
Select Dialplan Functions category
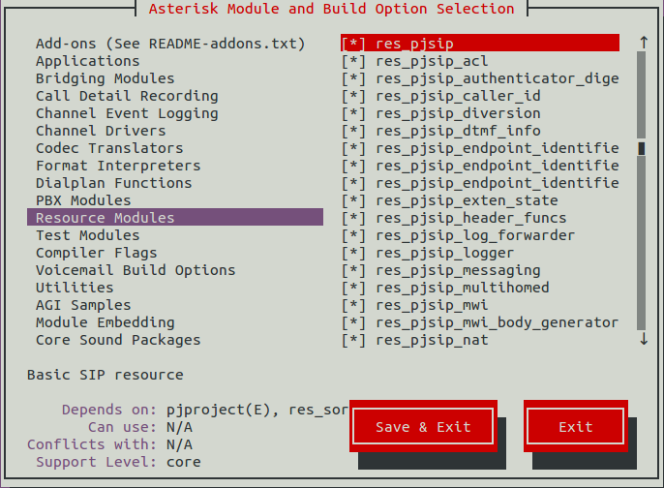pyautogui.click(x=113, y=183)
